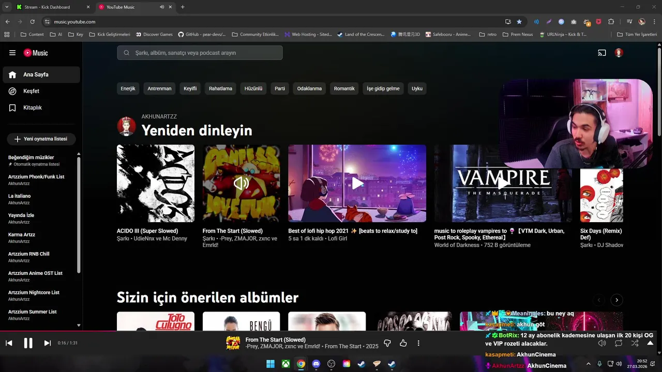Skip to previous track
Screen dimensions: 662x372
(x=9, y=343)
